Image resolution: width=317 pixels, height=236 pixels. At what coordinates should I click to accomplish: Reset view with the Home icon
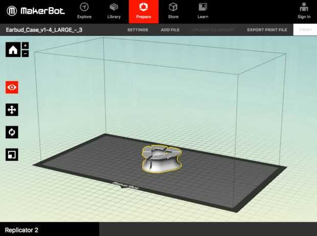pyautogui.click(x=13, y=50)
